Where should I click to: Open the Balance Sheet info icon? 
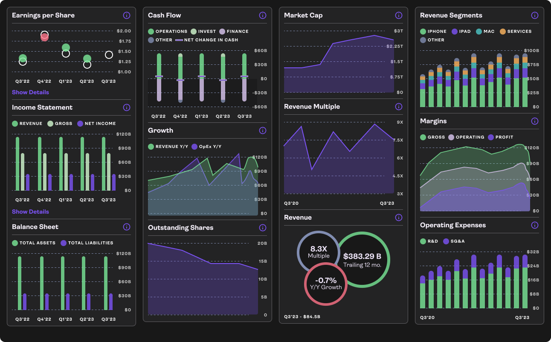[x=127, y=227]
